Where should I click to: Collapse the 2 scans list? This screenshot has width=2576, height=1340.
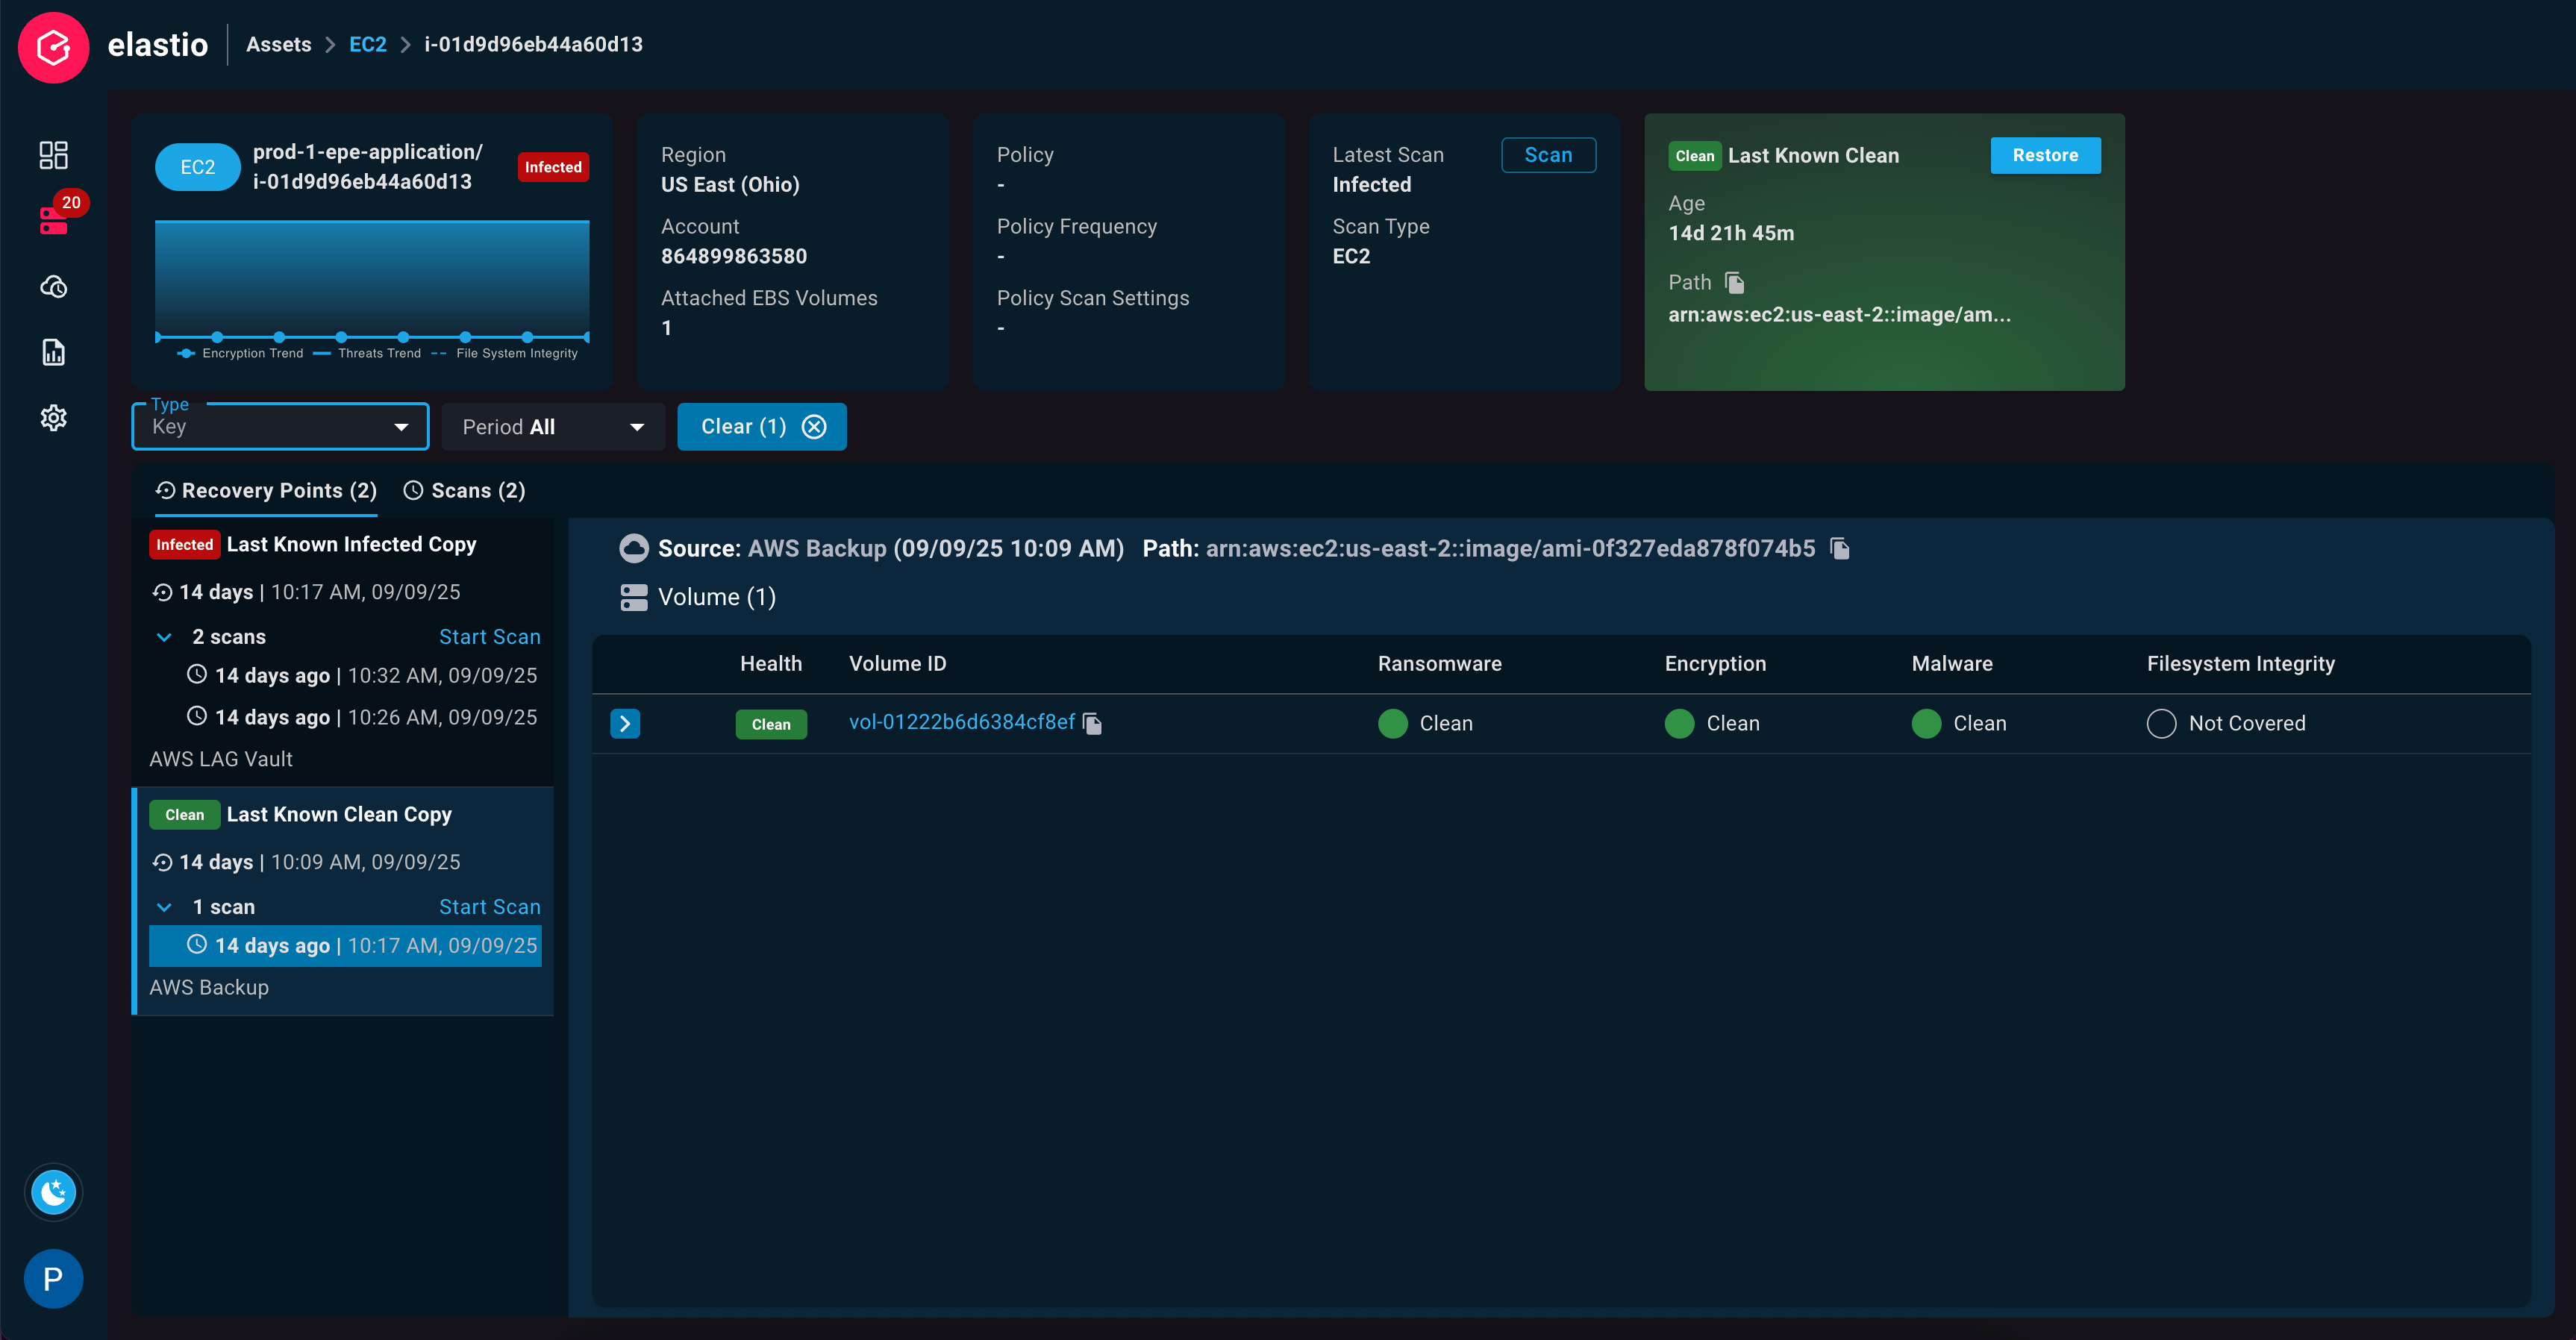tap(165, 637)
